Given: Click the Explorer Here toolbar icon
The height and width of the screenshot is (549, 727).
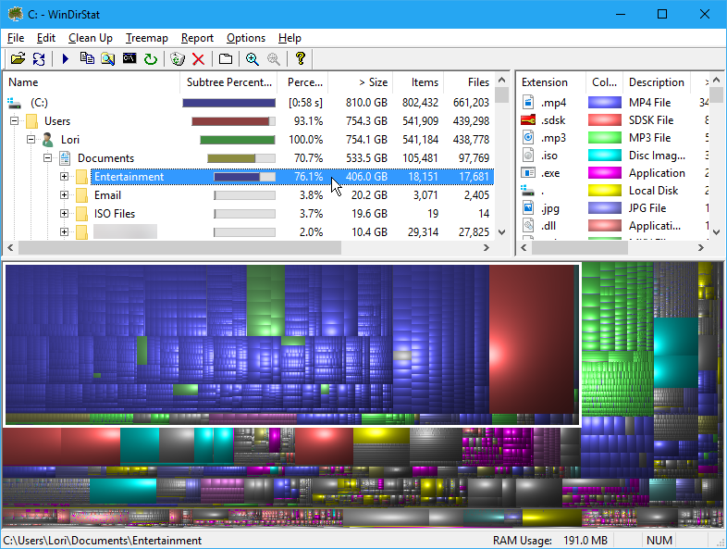Looking at the screenshot, I should [x=108, y=58].
